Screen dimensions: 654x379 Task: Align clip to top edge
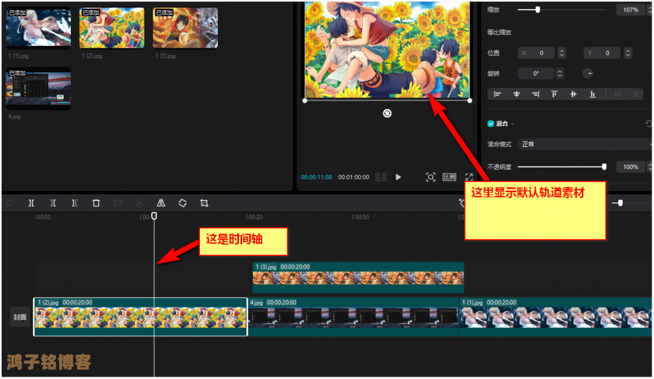[554, 94]
